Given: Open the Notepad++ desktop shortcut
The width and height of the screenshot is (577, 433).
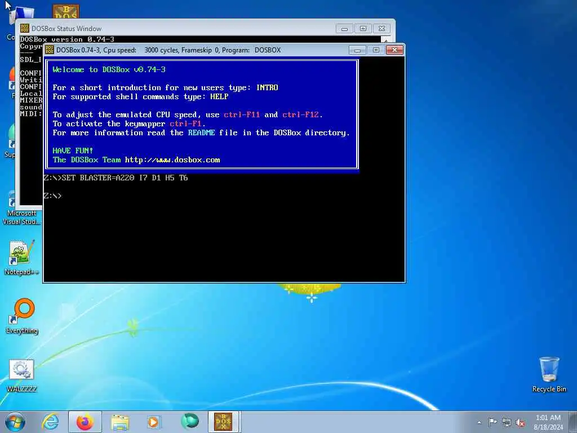Looking at the screenshot, I should [21, 257].
